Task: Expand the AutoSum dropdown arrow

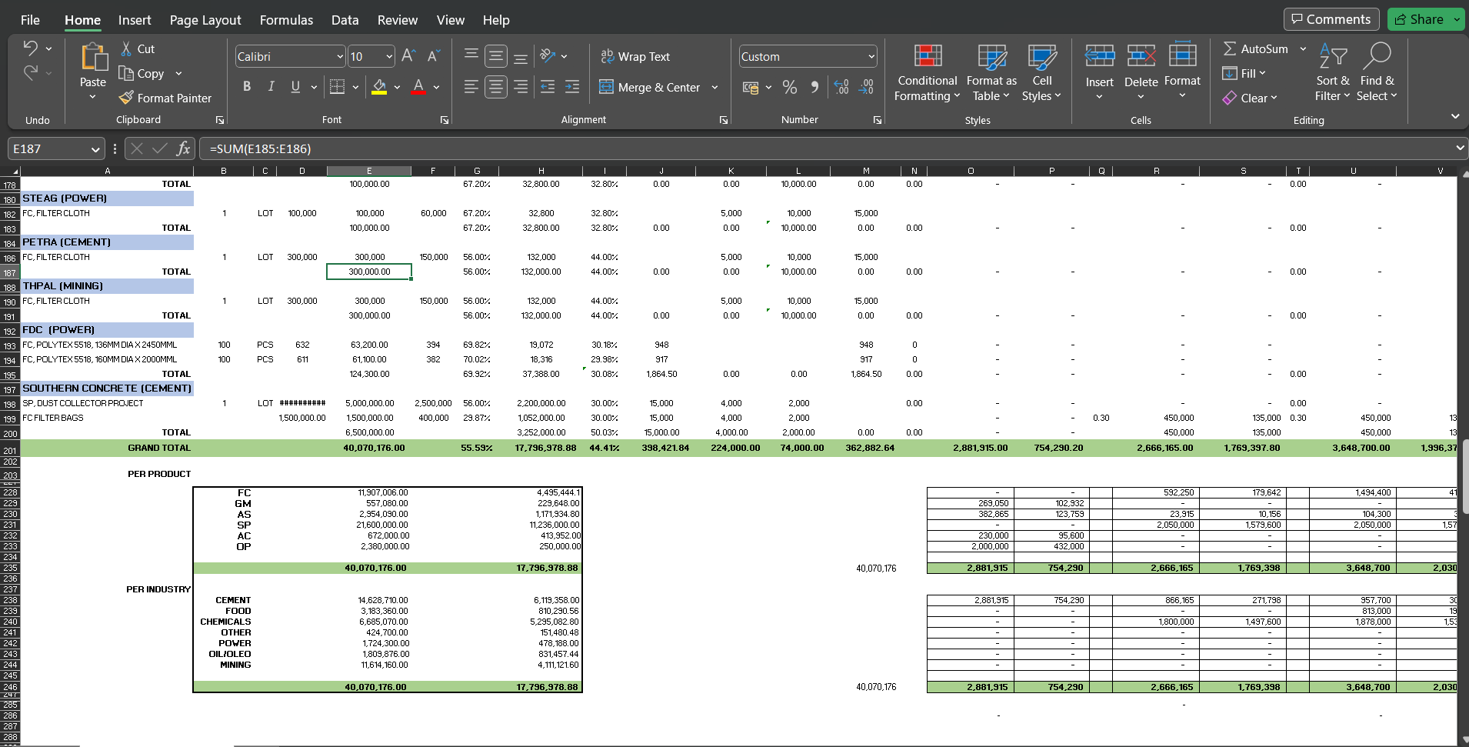Action: 1303,48
